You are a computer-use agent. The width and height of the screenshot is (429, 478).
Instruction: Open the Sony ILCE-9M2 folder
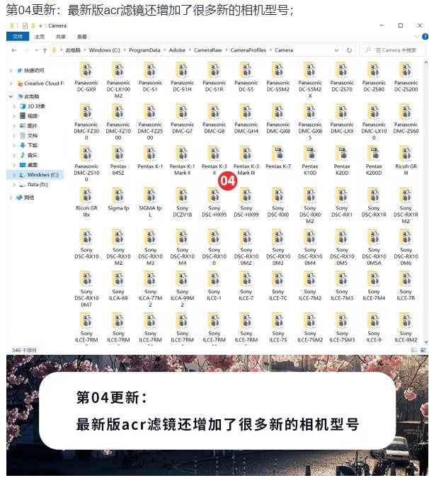tap(406, 327)
